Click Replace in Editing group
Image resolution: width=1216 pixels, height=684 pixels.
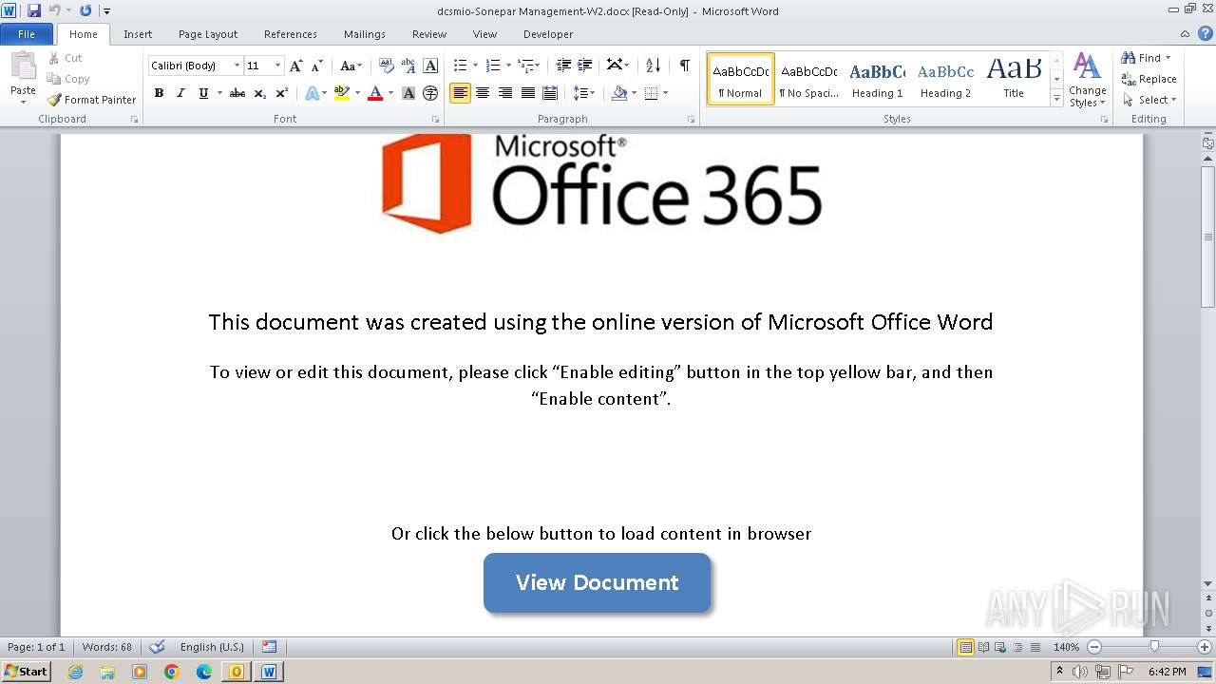coord(1149,79)
